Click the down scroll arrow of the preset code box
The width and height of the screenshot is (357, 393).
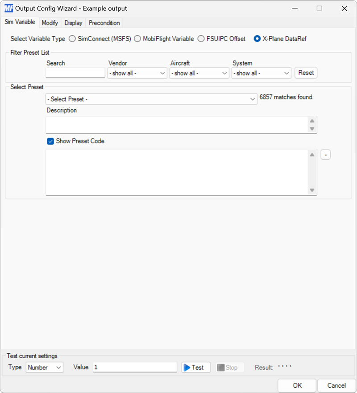tap(312, 191)
